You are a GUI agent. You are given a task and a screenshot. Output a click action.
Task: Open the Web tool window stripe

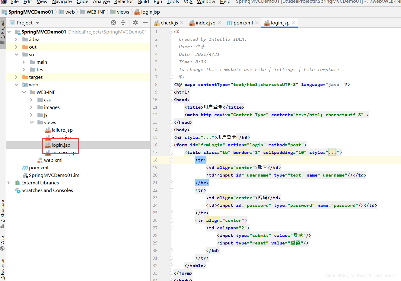pos(3,243)
